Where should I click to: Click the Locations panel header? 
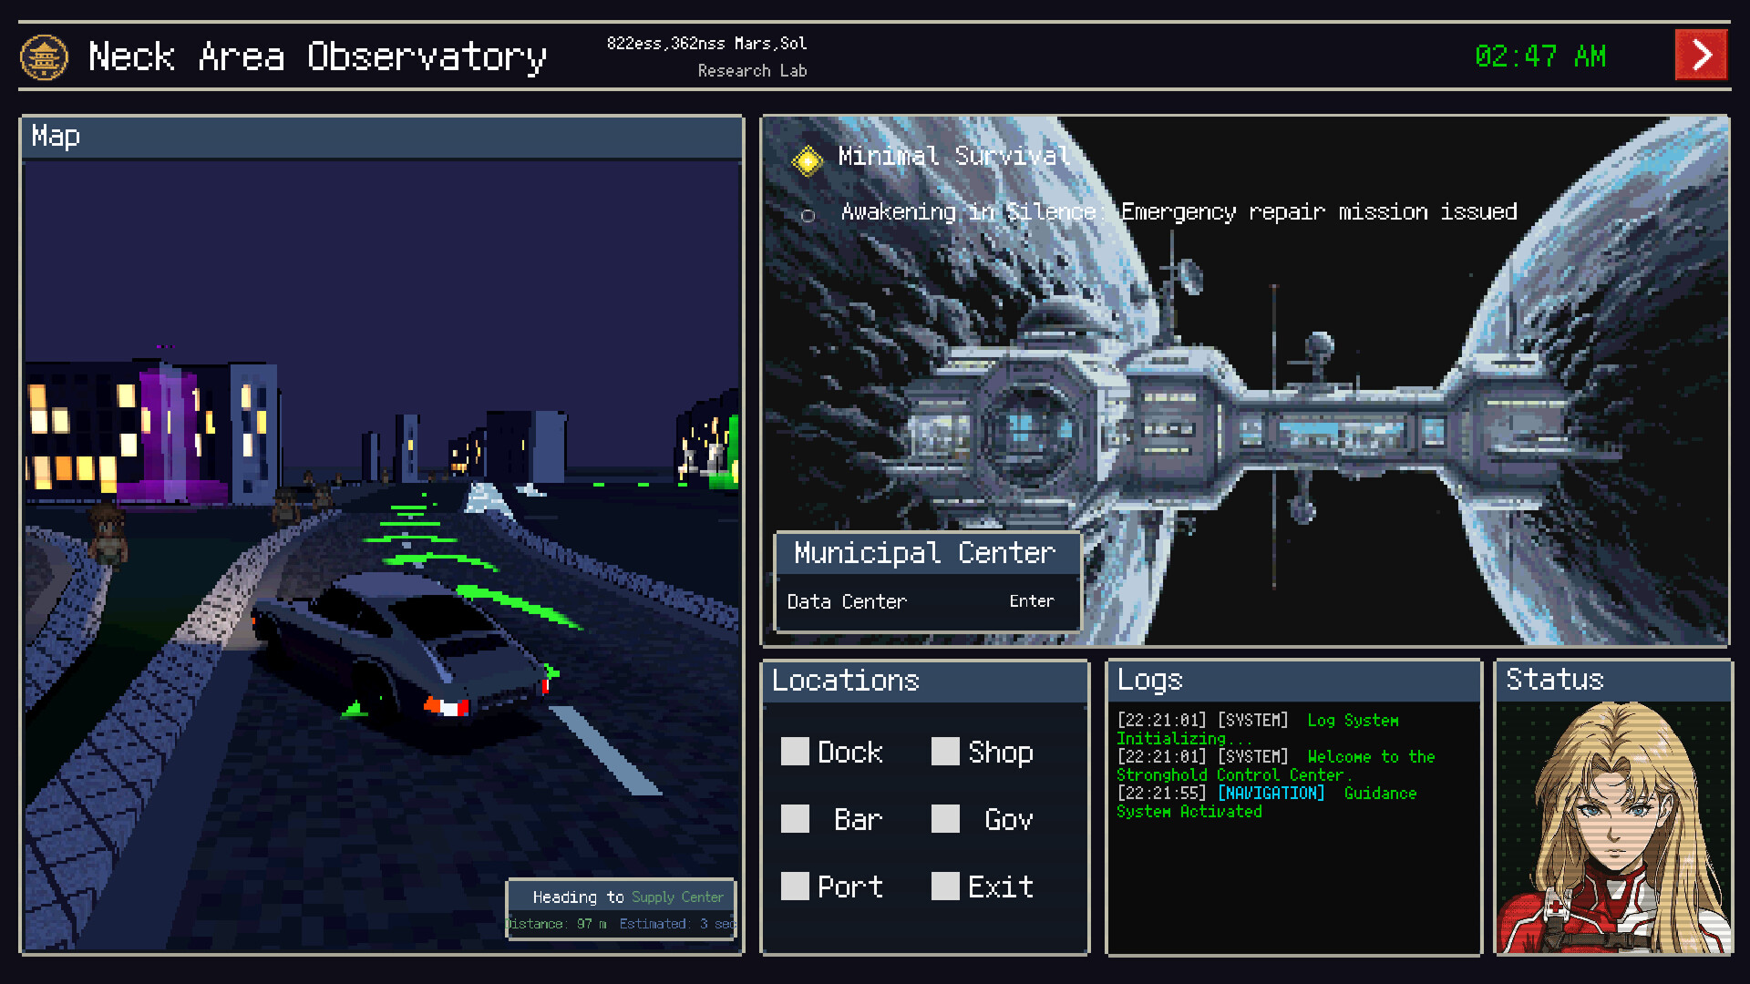(925, 681)
